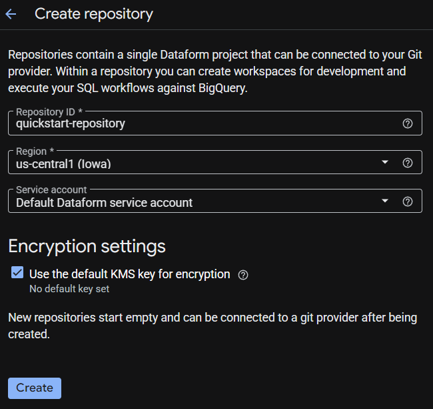Open help for the Repository ID field
Image resolution: width=433 pixels, height=409 pixels.
(407, 123)
